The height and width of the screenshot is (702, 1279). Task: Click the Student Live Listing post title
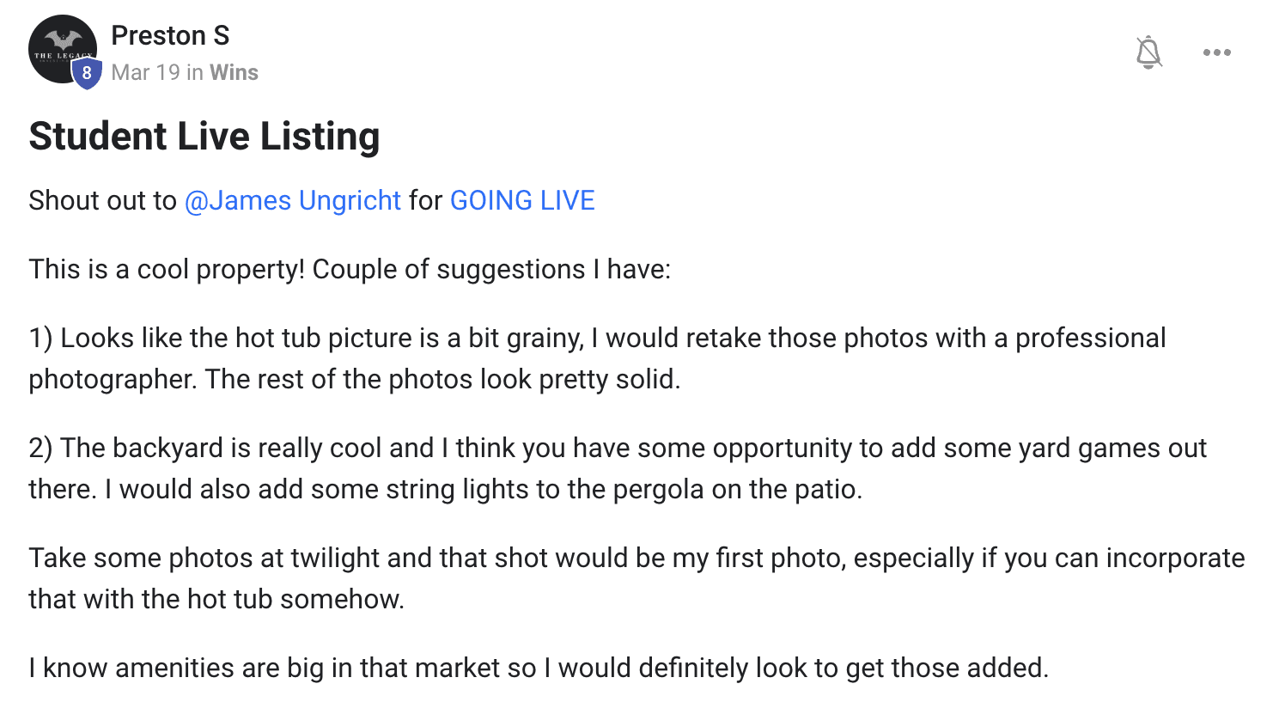[204, 136]
